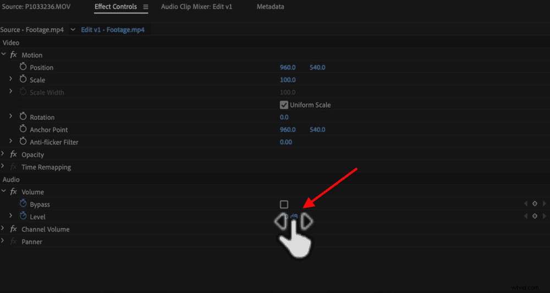Expand the Anti-flicker Filter property
Image resolution: width=550 pixels, height=293 pixels.
point(11,141)
